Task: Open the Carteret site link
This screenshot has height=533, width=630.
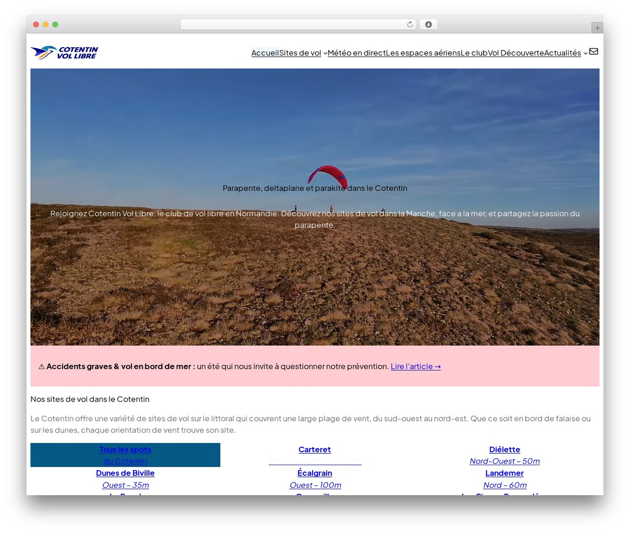Action: tap(315, 449)
